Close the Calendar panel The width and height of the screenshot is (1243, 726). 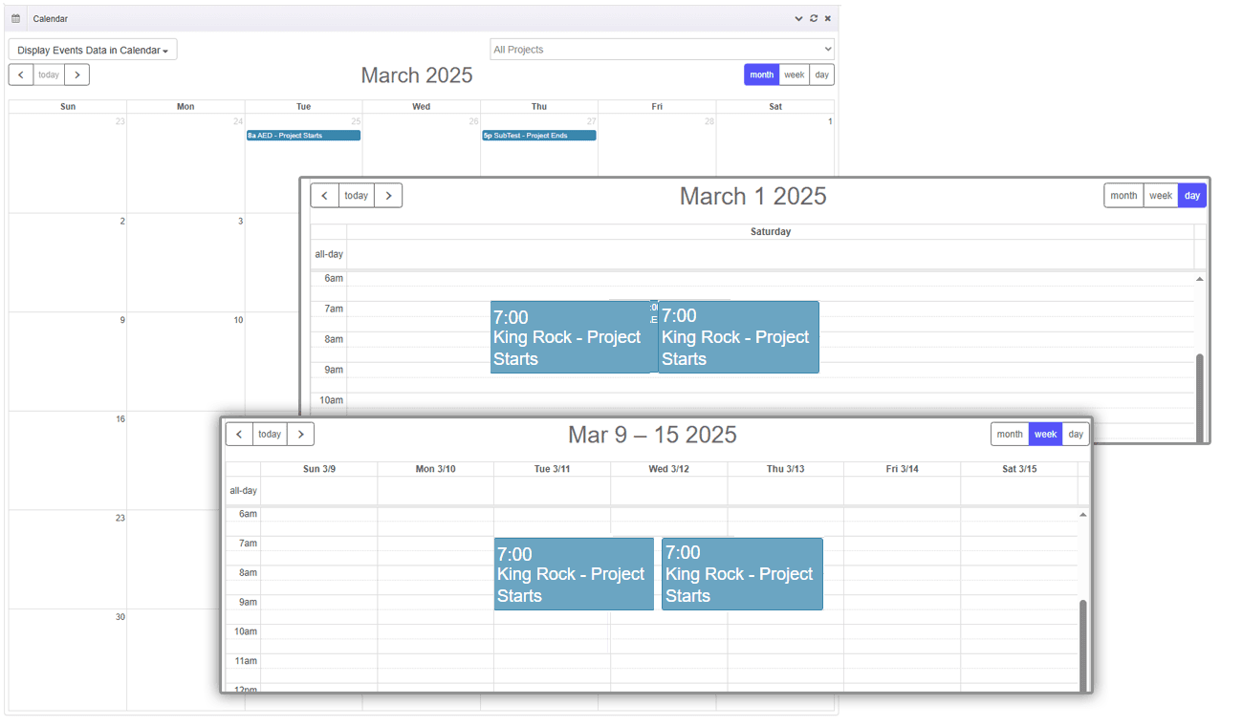(x=828, y=18)
